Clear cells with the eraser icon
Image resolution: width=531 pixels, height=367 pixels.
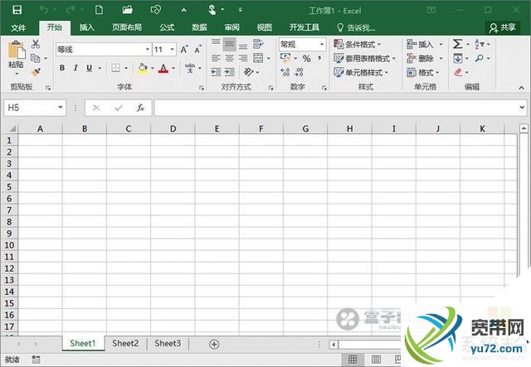pos(458,72)
